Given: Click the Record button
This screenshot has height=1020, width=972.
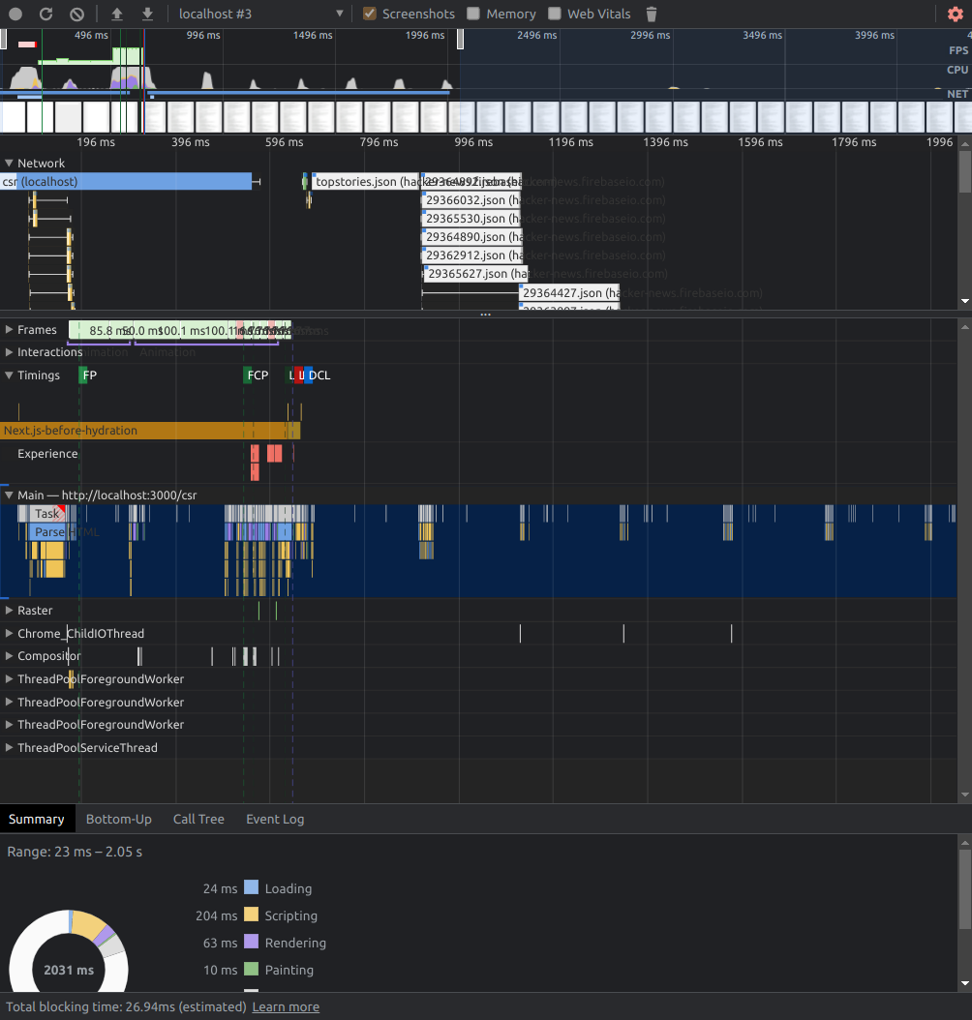Looking at the screenshot, I should click(15, 14).
